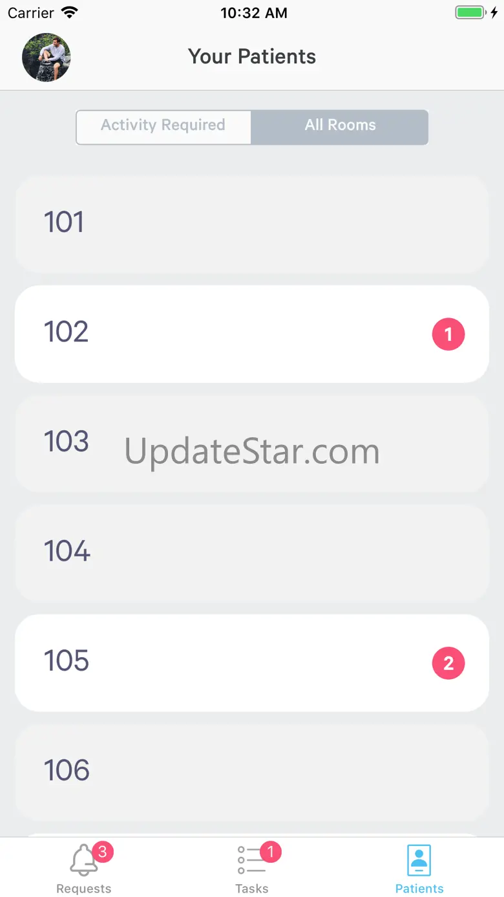Open room 105
The height and width of the screenshot is (897, 504).
tap(252, 663)
